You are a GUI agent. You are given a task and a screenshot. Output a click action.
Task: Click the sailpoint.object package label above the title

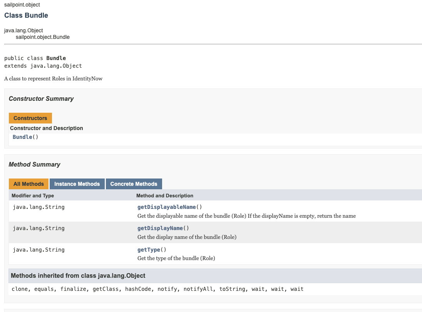pos(22,5)
